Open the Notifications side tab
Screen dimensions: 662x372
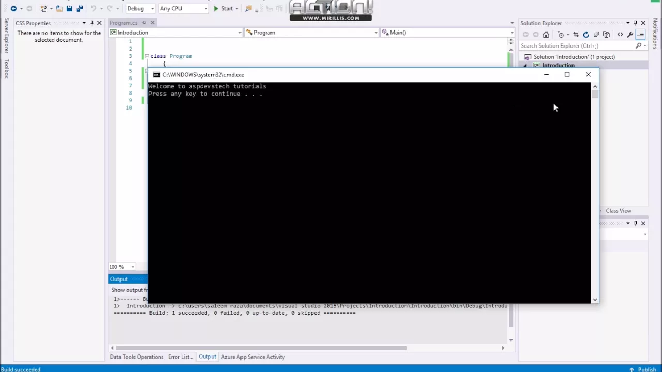coord(655,34)
